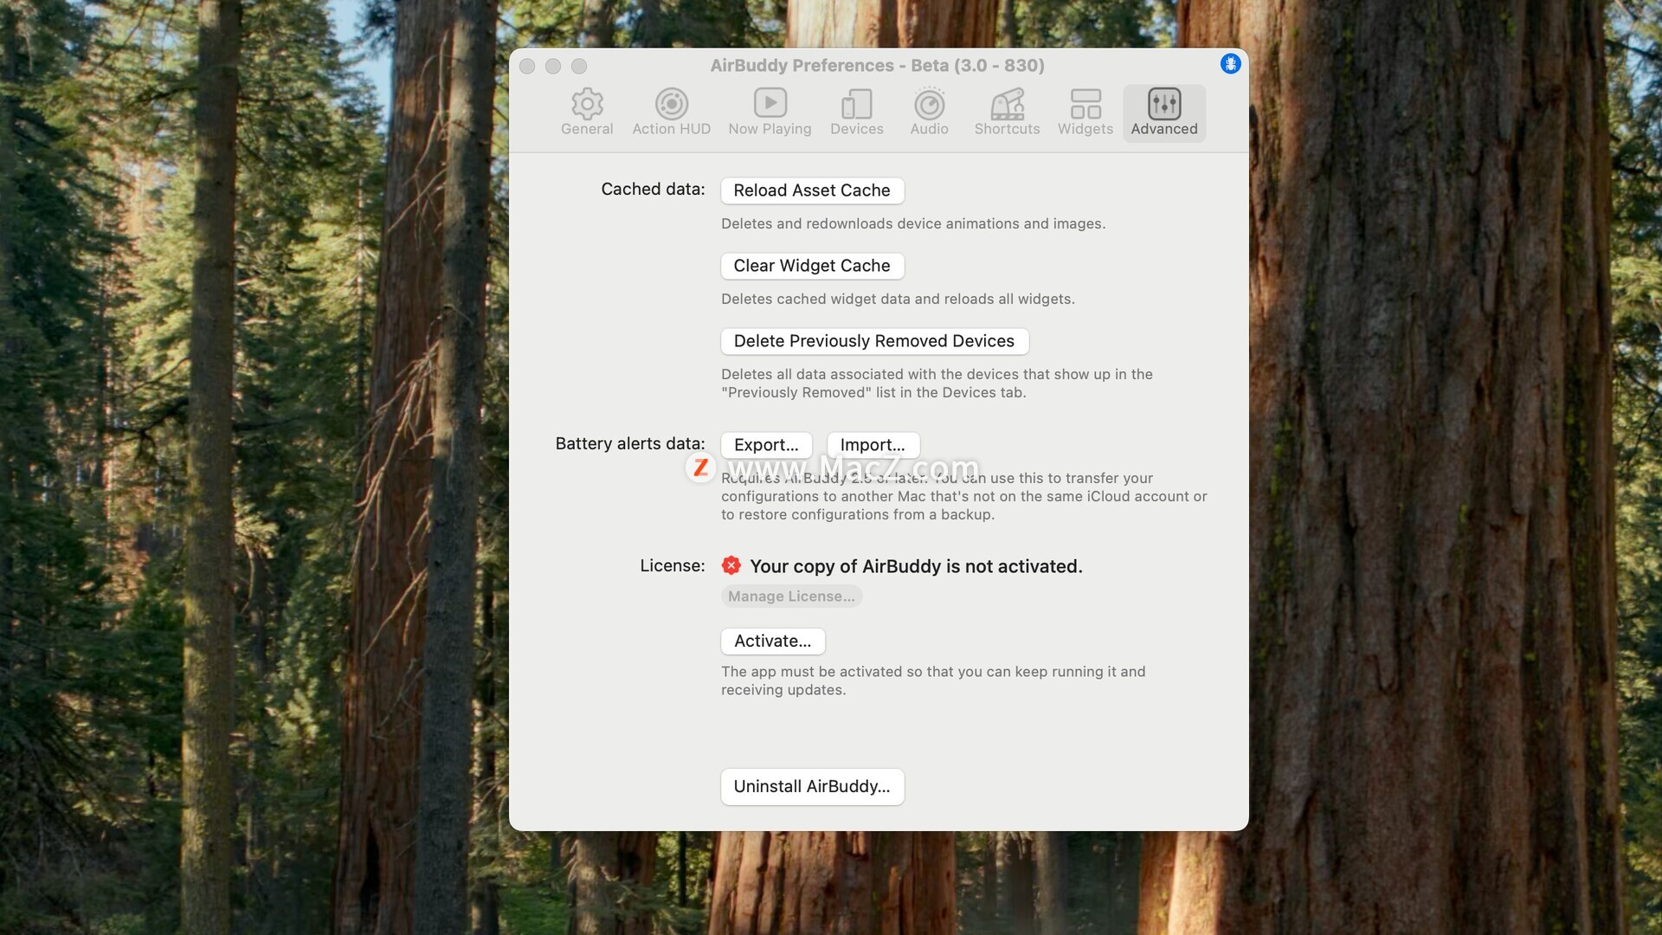
Task: Click the 'Your copy of AirBuddy is not activated' text
Action: coord(916,566)
